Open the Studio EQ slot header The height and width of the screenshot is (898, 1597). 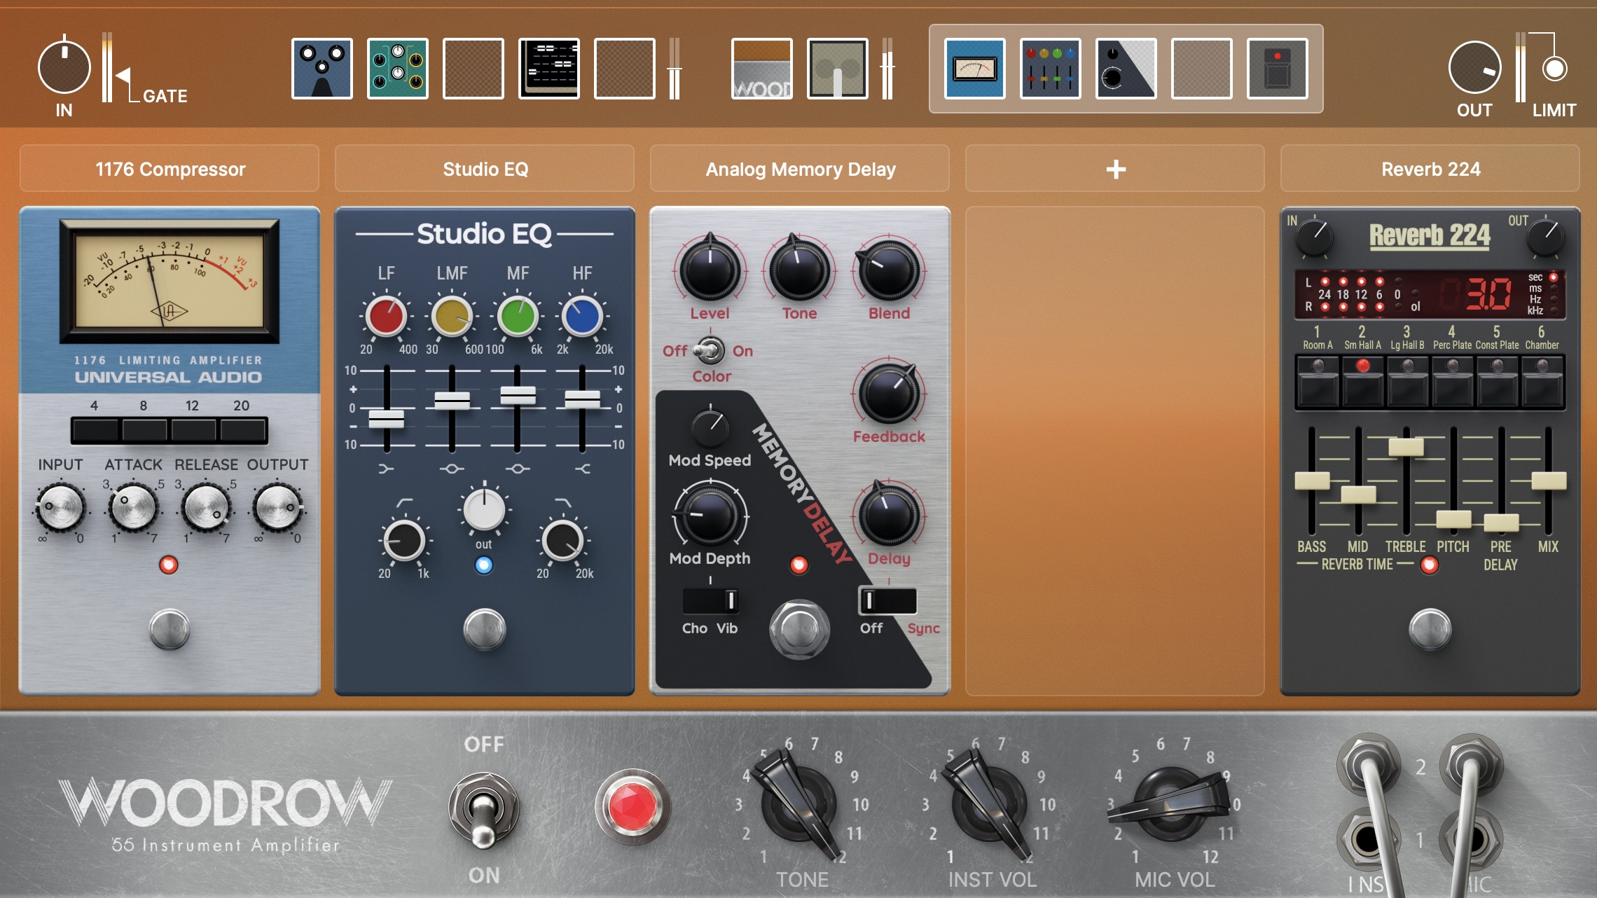[x=485, y=169]
